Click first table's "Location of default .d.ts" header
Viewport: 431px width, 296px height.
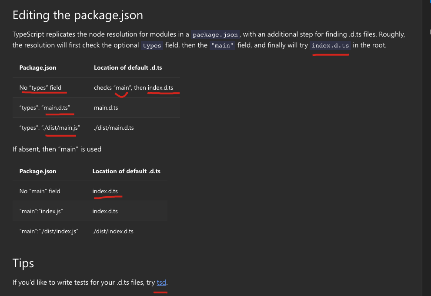pos(128,67)
